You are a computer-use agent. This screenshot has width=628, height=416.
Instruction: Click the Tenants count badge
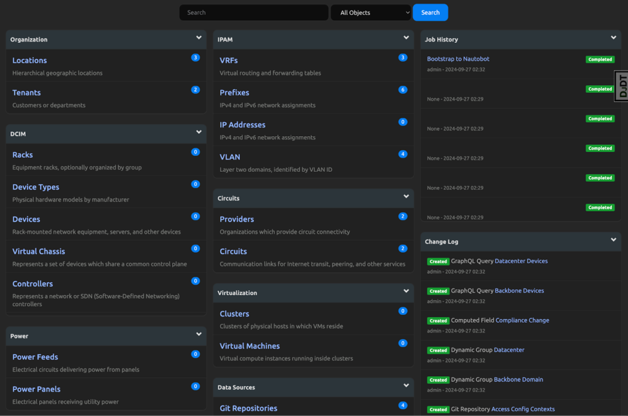pyautogui.click(x=195, y=90)
